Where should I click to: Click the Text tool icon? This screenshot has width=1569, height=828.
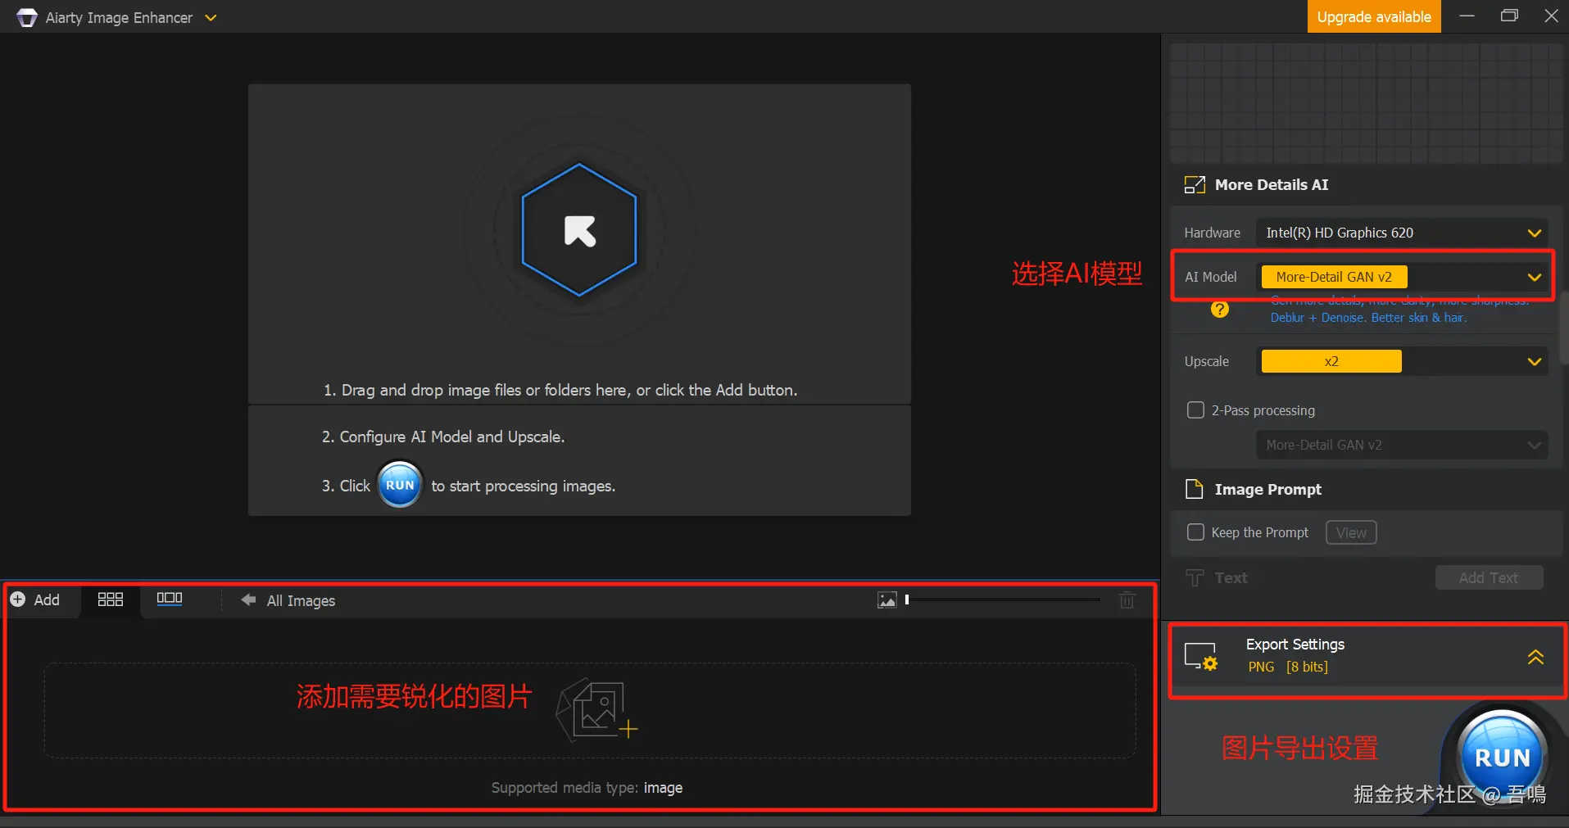tap(1195, 578)
